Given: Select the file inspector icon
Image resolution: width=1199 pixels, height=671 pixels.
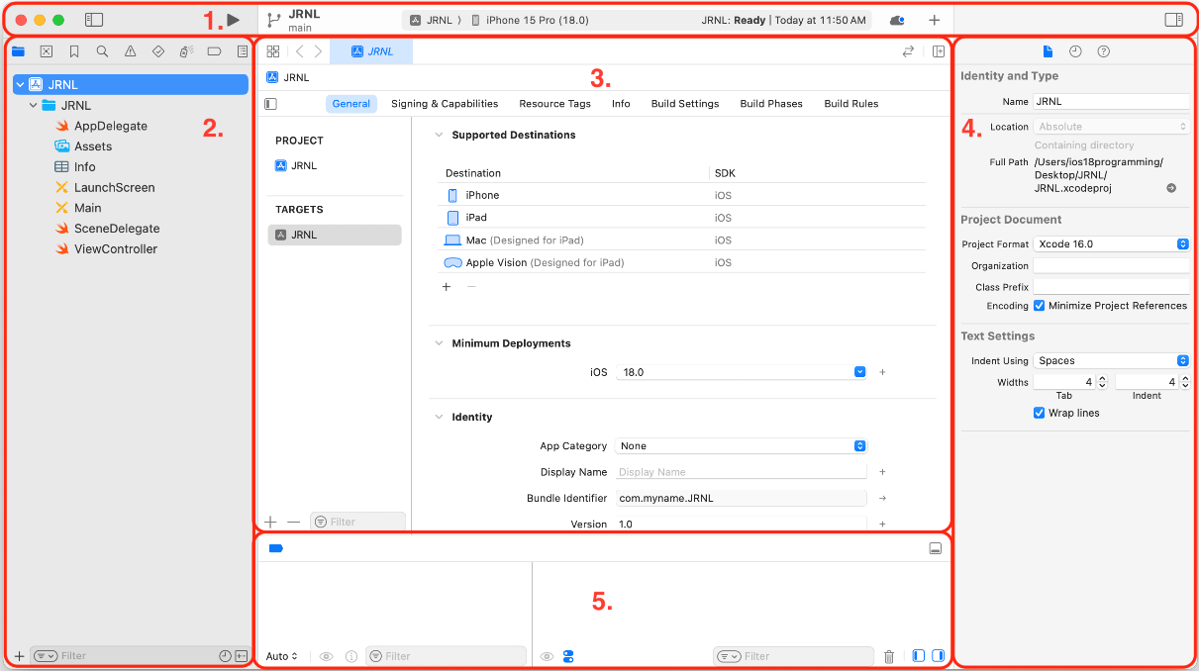Looking at the screenshot, I should tap(1048, 51).
